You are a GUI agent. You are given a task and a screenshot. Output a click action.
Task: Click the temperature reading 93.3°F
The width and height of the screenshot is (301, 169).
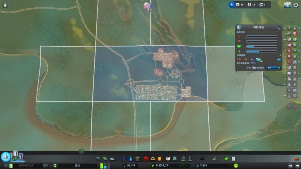[x=131, y=166]
